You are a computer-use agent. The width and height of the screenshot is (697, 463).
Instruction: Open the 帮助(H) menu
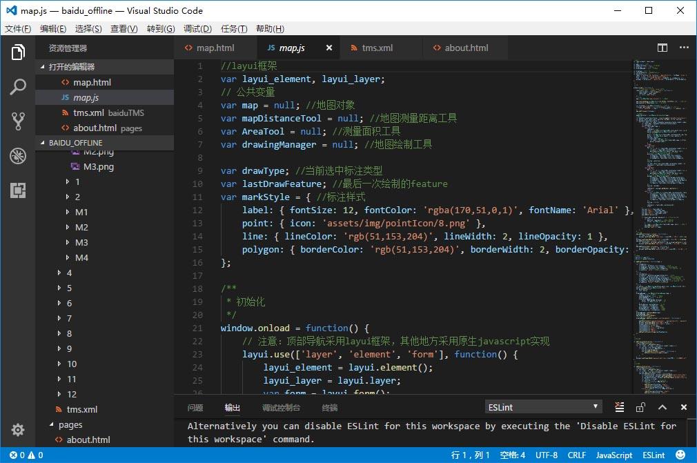270,29
